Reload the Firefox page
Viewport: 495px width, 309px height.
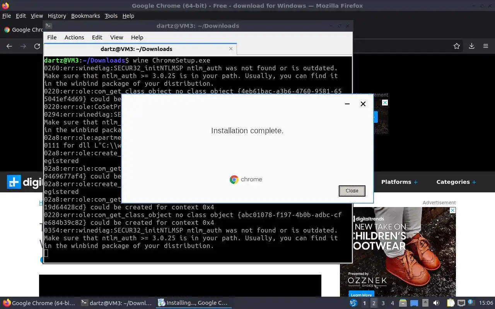[37, 46]
